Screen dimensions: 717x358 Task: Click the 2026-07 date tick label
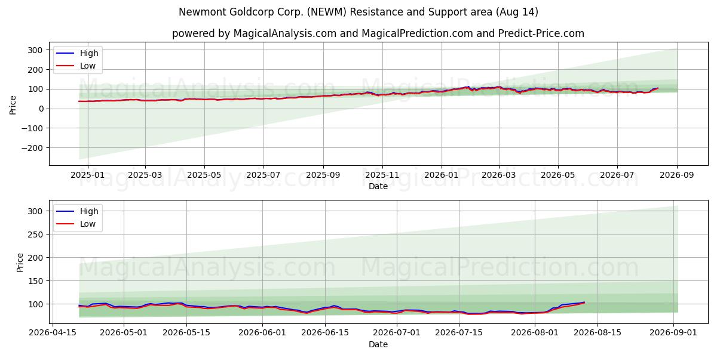[x=617, y=175]
